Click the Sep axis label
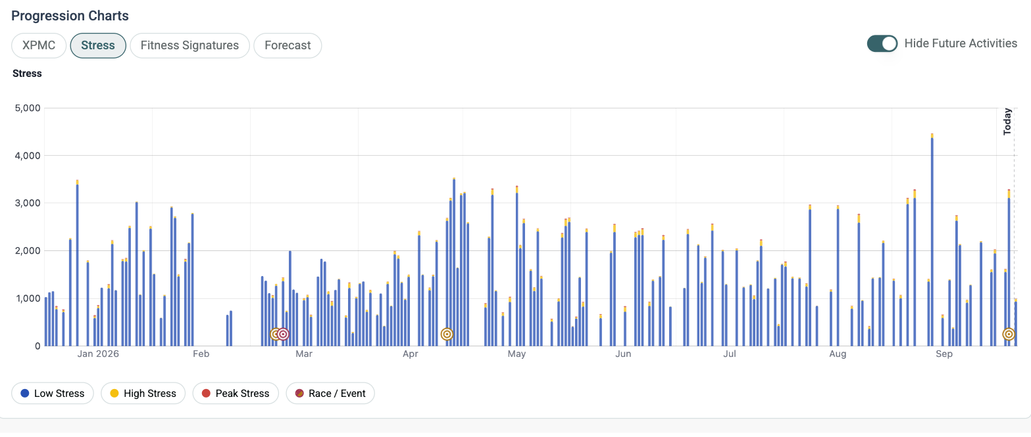The width and height of the screenshot is (1031, 437). click(944, 354)
